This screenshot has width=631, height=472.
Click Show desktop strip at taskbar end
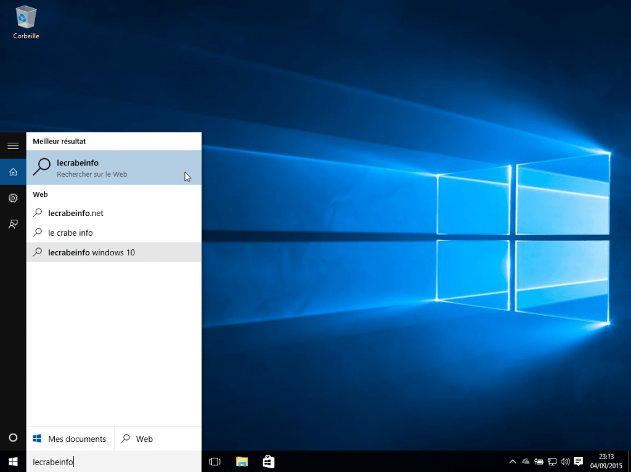629,462
